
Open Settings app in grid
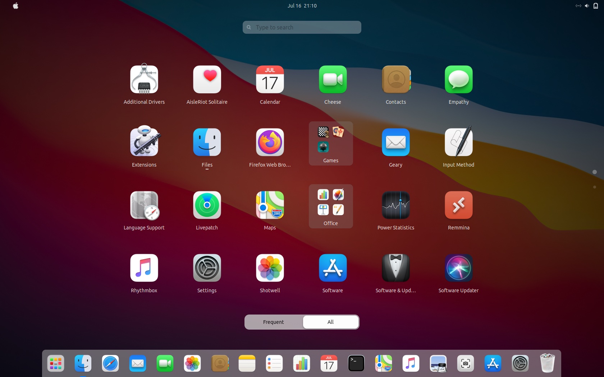click(207, 268)
